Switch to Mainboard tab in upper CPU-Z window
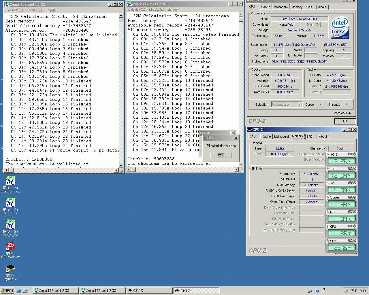Viewport: 369px width, 295px height. click(x=281, y=7)
